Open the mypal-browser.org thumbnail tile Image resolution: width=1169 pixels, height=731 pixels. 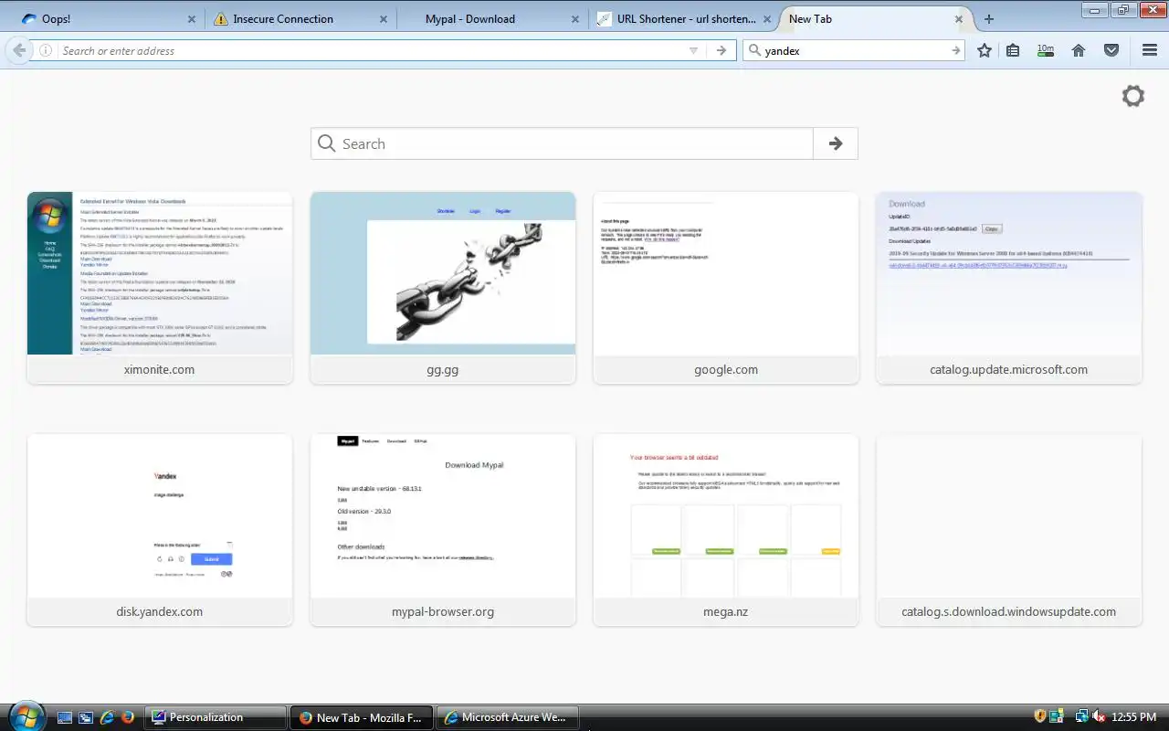[443, 530]
